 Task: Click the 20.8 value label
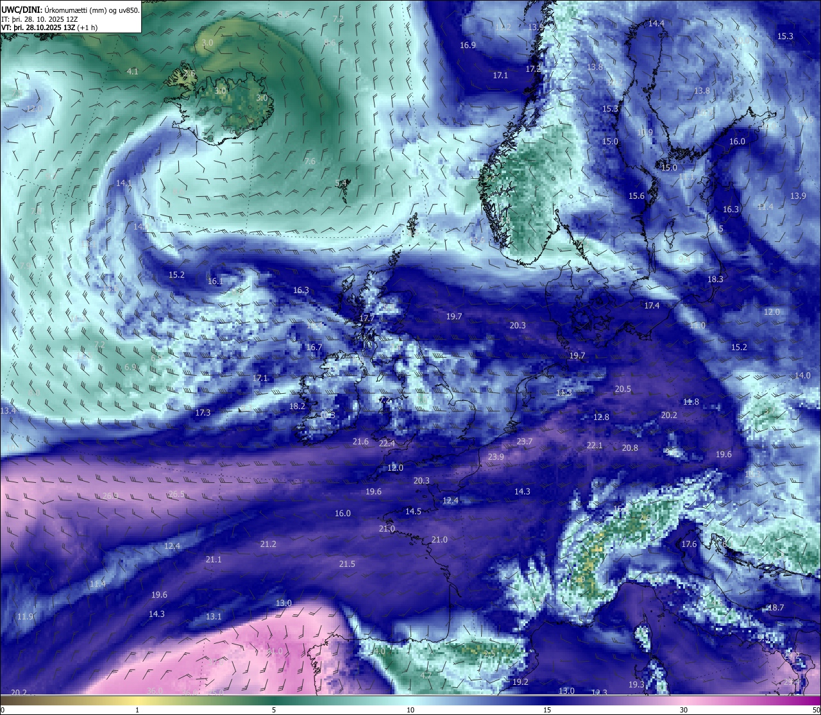point(630,448)
